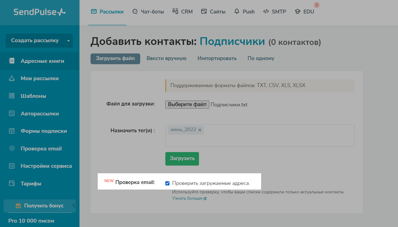Click the Проверка email checkmark icon

tap(12, 148)
